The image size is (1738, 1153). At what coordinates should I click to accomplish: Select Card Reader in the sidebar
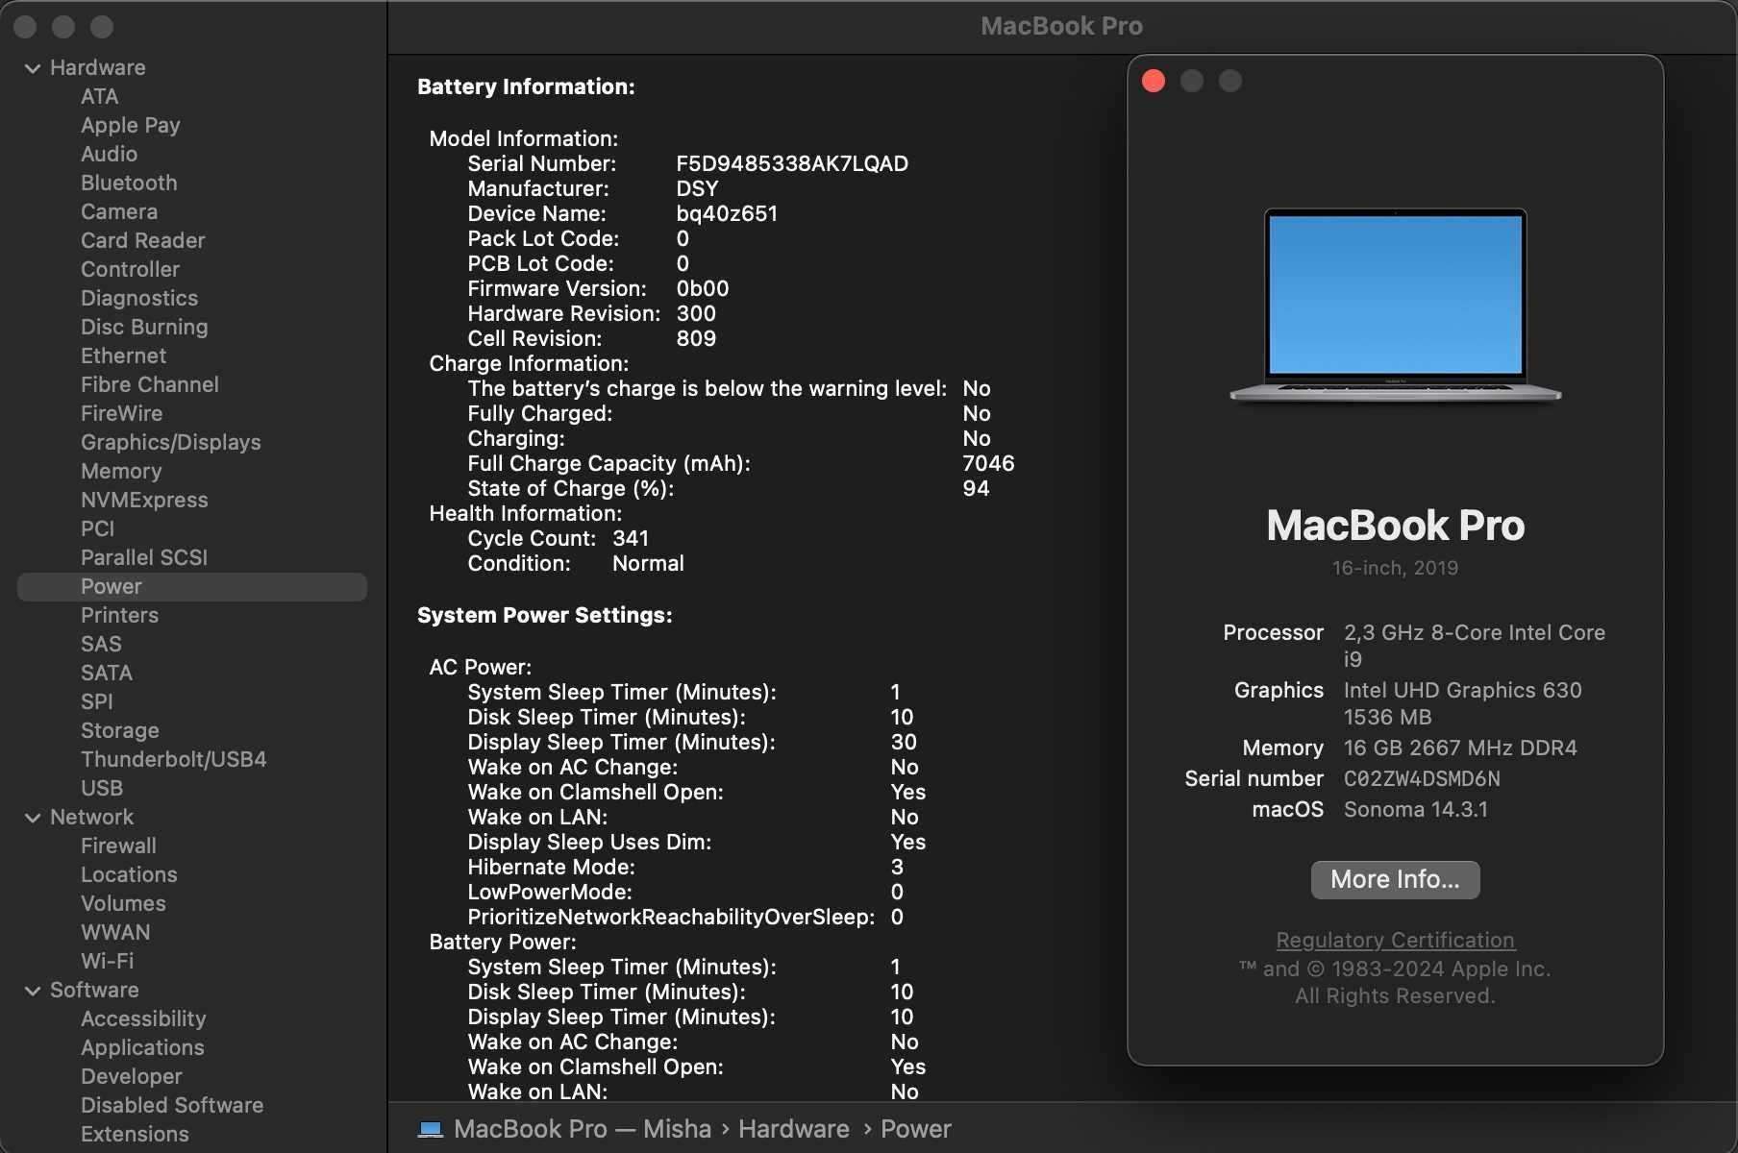[x=143, y=240]
